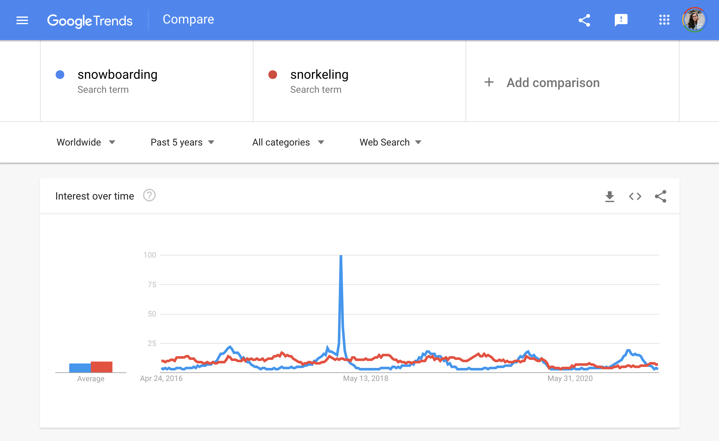Image resolution: width=719 pixels, height=441 pixels.
Task: Click the blue snowboarding color dot
Action: point(60,75)
